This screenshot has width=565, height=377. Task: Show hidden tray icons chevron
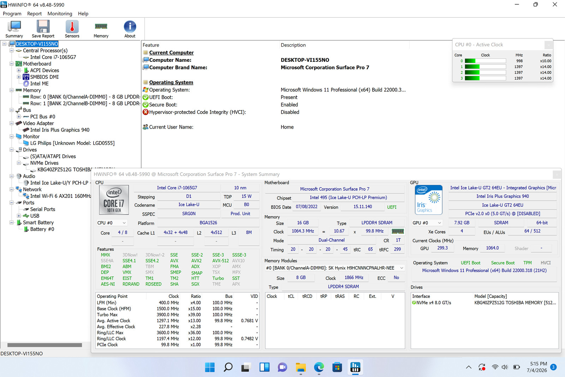[x=469, y=367]
